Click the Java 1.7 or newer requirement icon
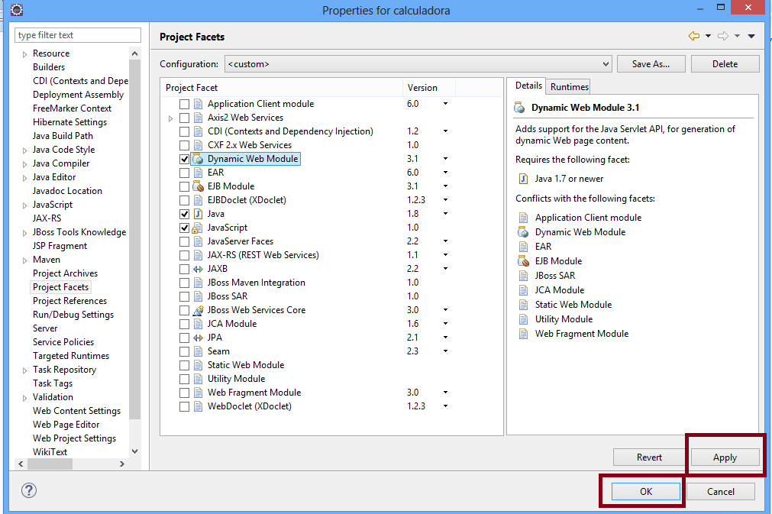This screenshot has width=772, height=514. tap(523, 179)
